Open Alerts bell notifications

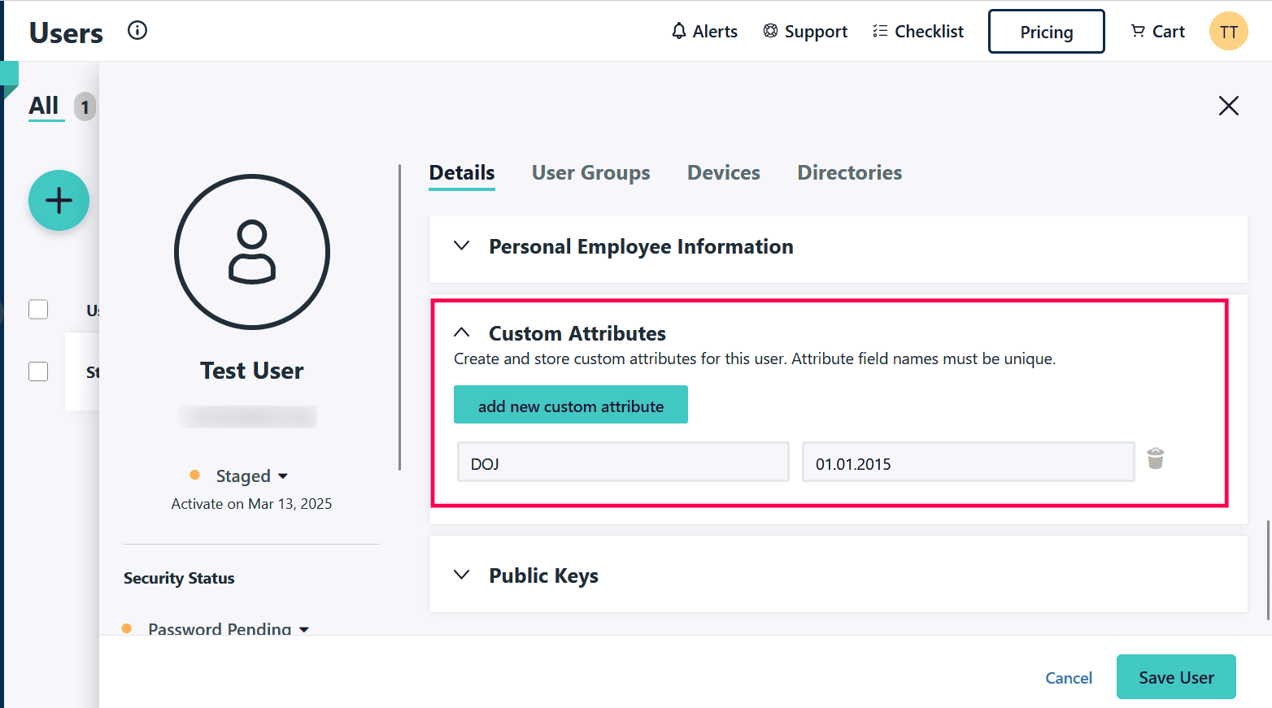pyautogui.click(x=704, y=32)
